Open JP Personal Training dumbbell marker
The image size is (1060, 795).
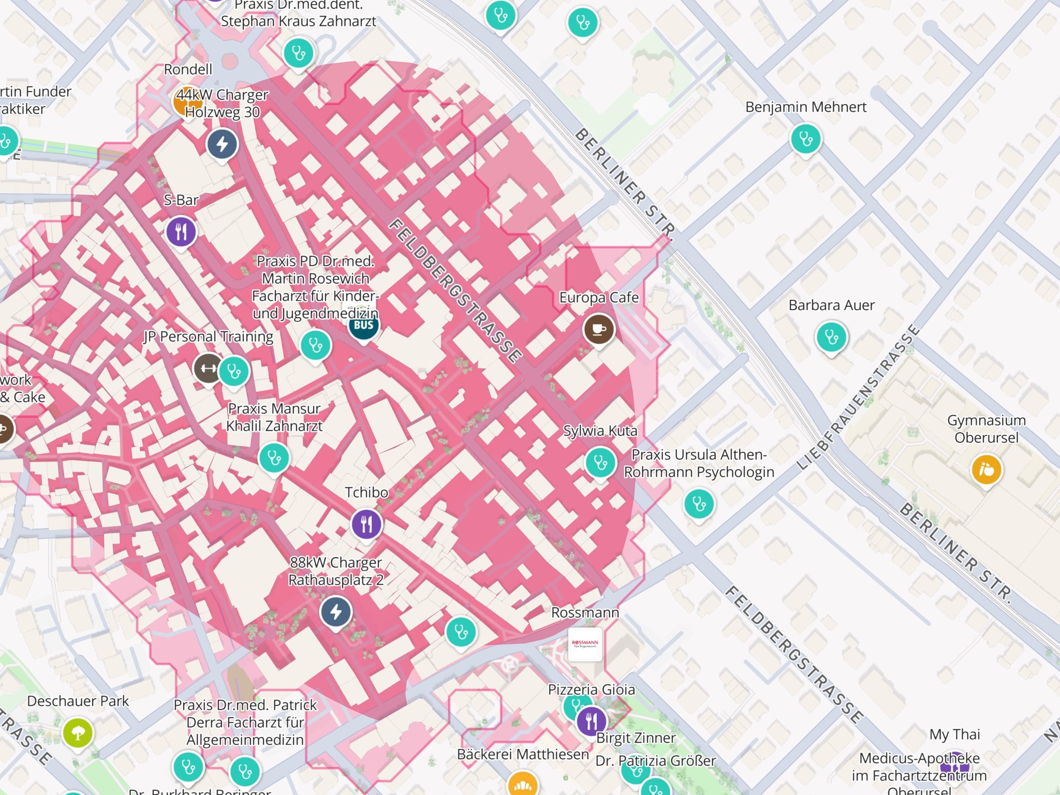208,369
